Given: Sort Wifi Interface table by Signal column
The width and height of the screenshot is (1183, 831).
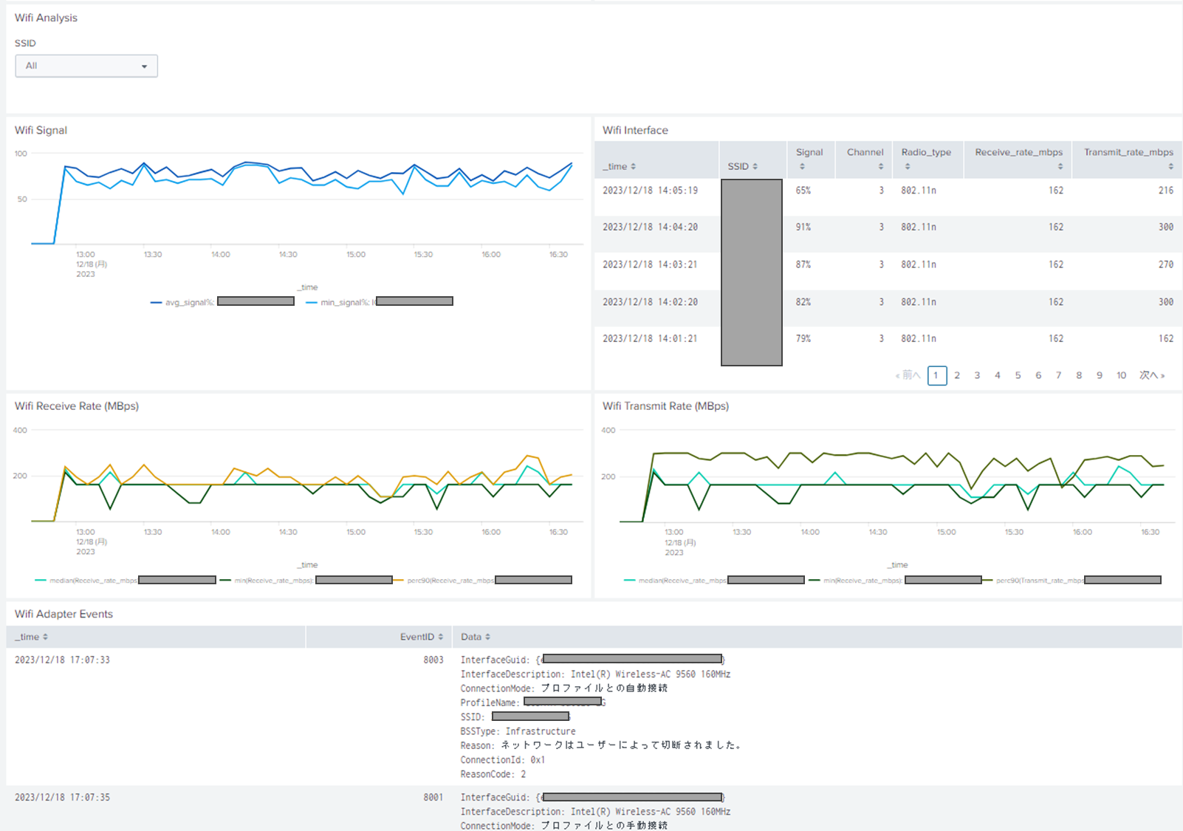Looking at the screenshot, I should pyautogui.click(x=811, y=160).
